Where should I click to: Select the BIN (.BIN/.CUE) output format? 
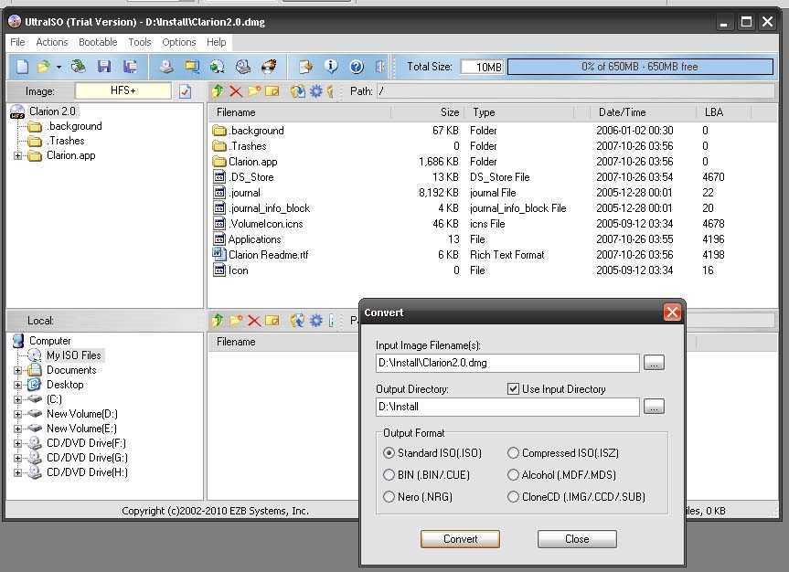click(x=389, y=475)
